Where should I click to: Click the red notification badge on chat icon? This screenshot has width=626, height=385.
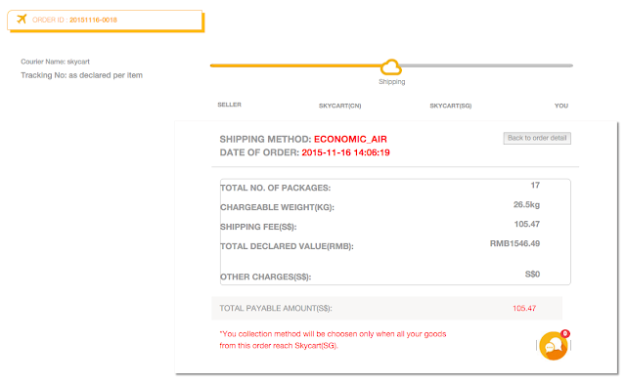pos(565,333)
